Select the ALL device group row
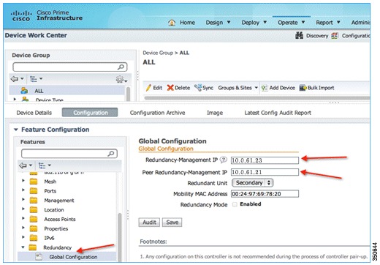Image resolution: width=380 pixels, height=265 pixels. [x=67, y=91]
